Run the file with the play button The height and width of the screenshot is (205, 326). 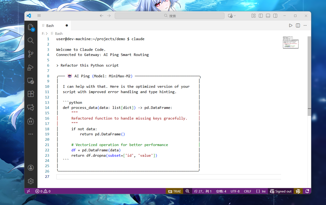pyautogui.click(x=291, y=25)
